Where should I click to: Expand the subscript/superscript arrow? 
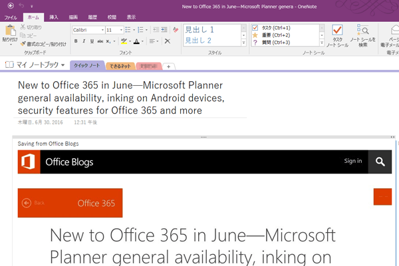coord(114,41)
